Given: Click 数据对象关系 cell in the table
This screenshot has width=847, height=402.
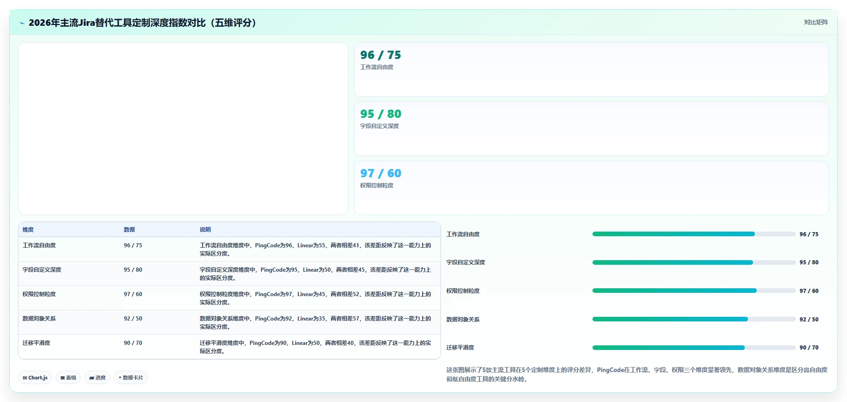Looking at the screenshot, I should coord(39,319).
